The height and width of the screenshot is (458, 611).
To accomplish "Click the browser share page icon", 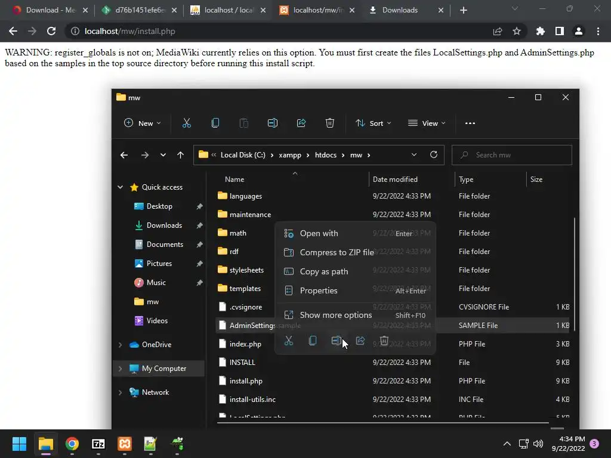I will click(x=498, y=31).
